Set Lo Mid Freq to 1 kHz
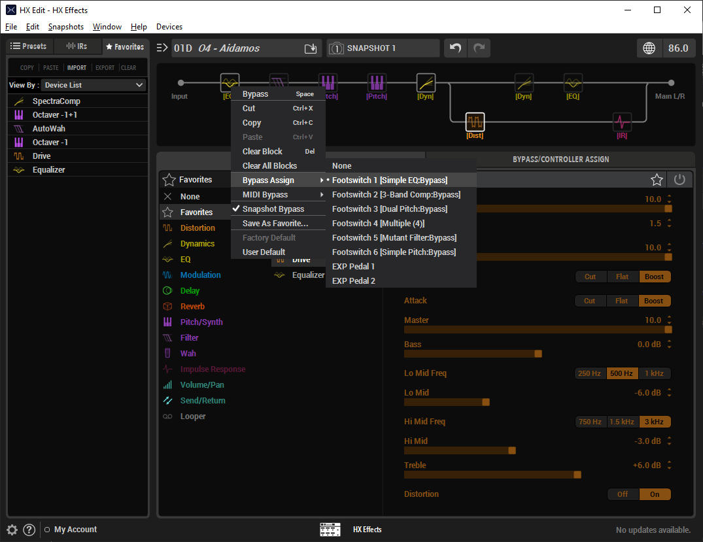The height and width of the screenshot is (542, 703). click(654, 373)
